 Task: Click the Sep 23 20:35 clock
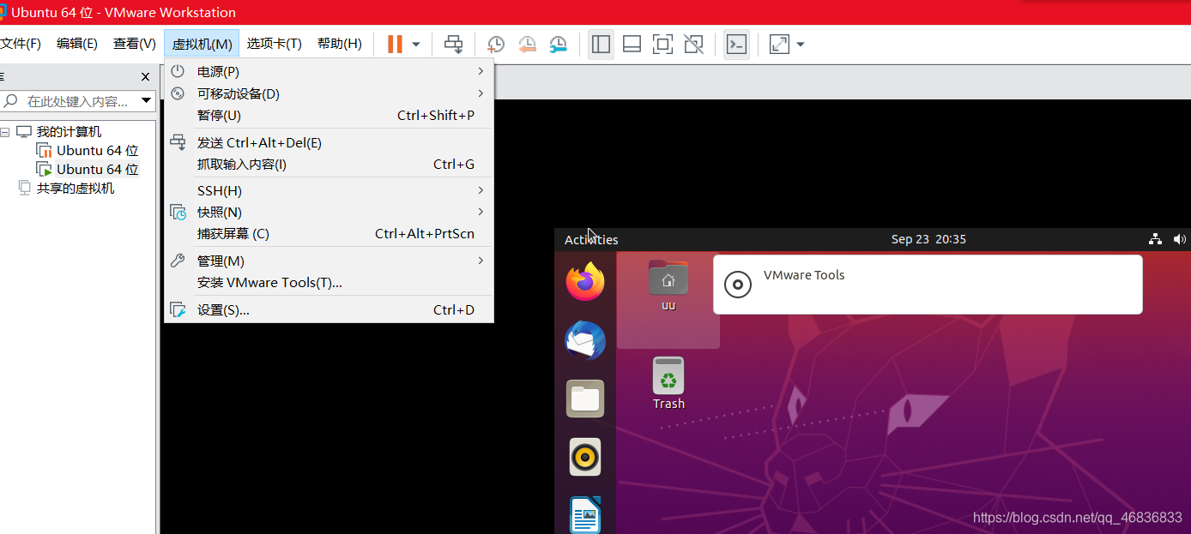(x=928, y=239)
